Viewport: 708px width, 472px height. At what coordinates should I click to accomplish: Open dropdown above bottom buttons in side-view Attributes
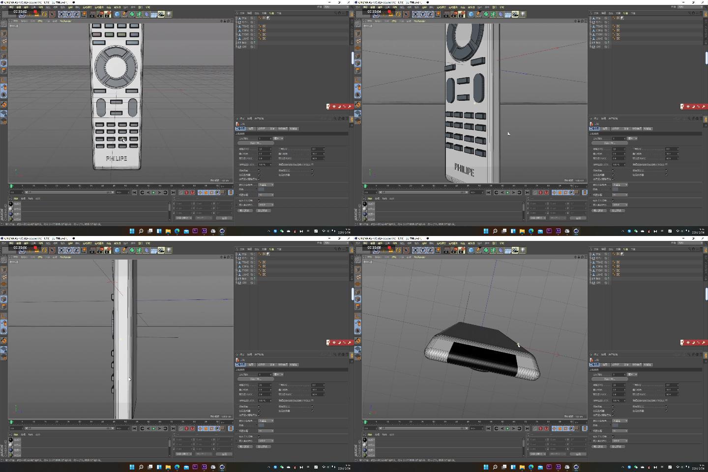click(x=266, y=441)
